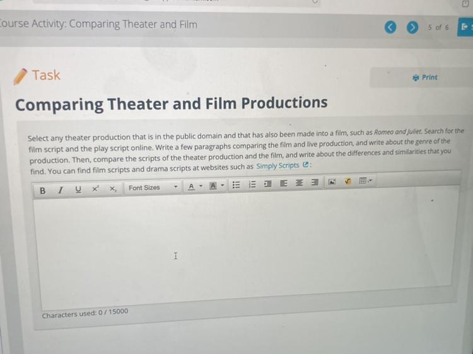Viewport: 473px width, 354px height.
Task: Click the text color A button
Action: coord(191,186)
